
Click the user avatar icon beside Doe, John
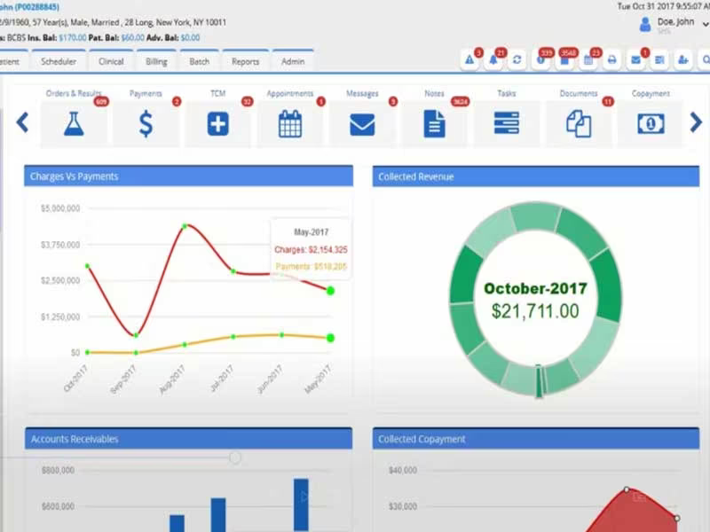(645, 25)
